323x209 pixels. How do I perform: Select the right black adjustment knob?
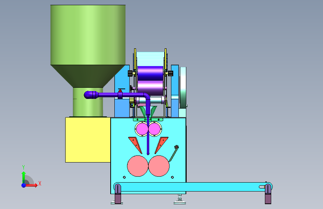171,73
